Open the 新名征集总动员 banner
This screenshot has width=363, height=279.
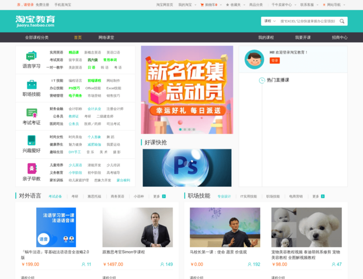[187, 90]
